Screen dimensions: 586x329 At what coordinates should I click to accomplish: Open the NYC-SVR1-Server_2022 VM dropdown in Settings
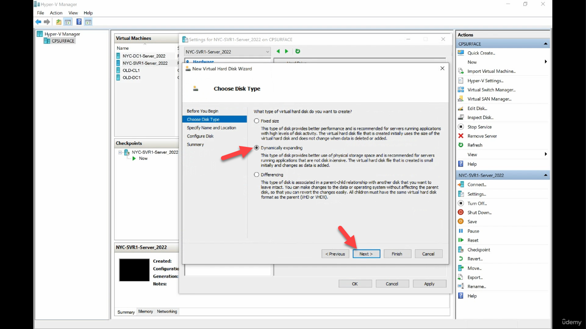click(227, 52)
